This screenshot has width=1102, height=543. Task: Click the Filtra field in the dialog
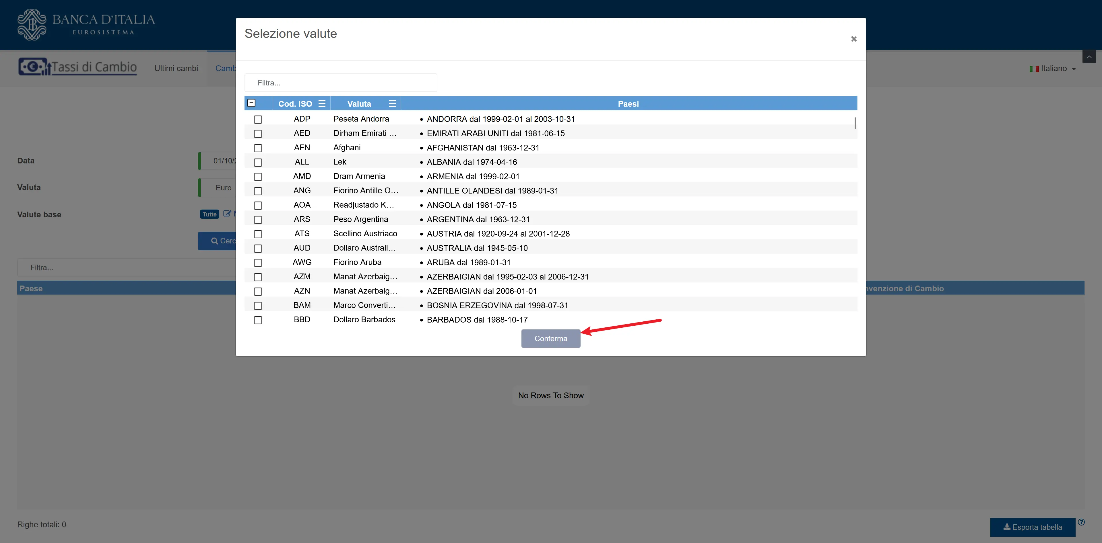[x=341, y=83]
